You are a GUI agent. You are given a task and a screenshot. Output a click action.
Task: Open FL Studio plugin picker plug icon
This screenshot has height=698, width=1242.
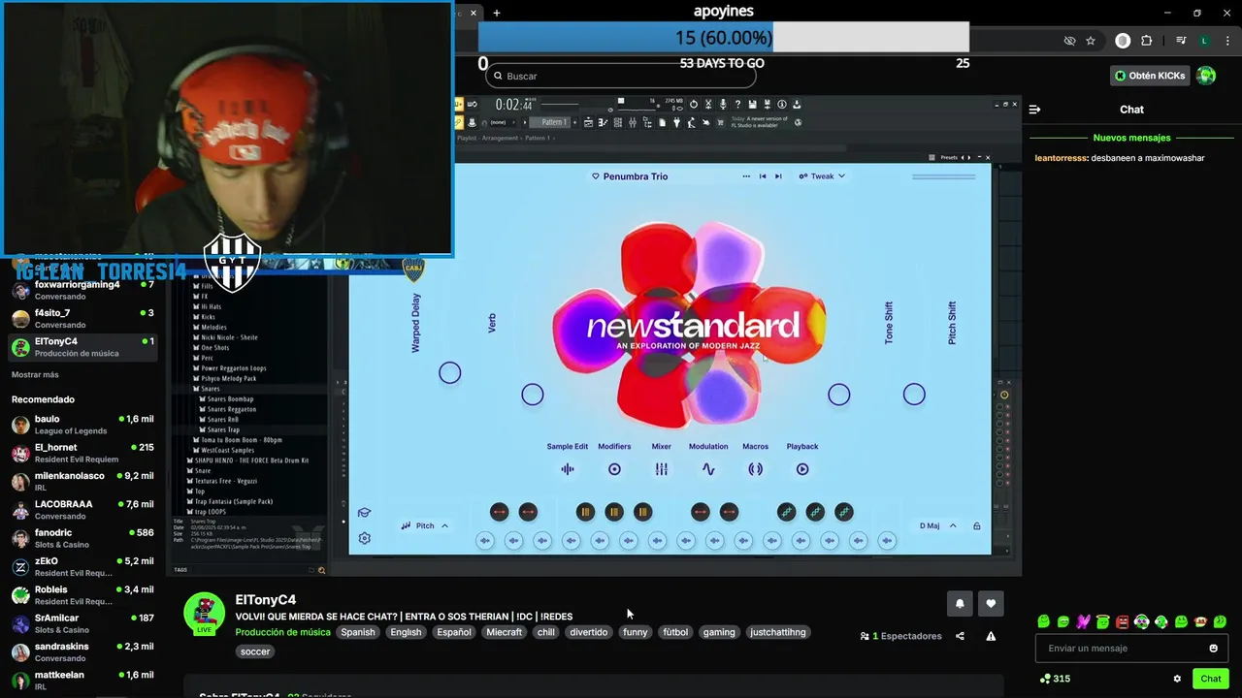click(677, 122)
